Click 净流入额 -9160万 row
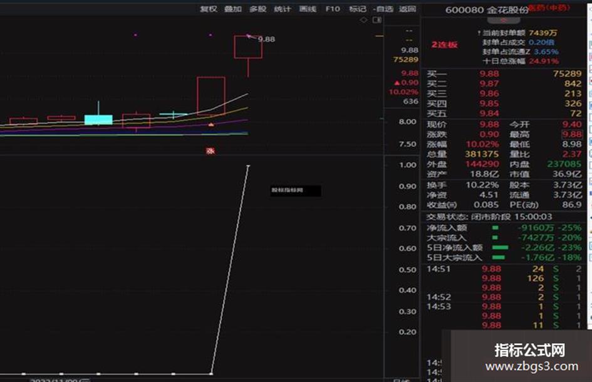This screenshot has width=592, height=382. click(x=504, y=228)
